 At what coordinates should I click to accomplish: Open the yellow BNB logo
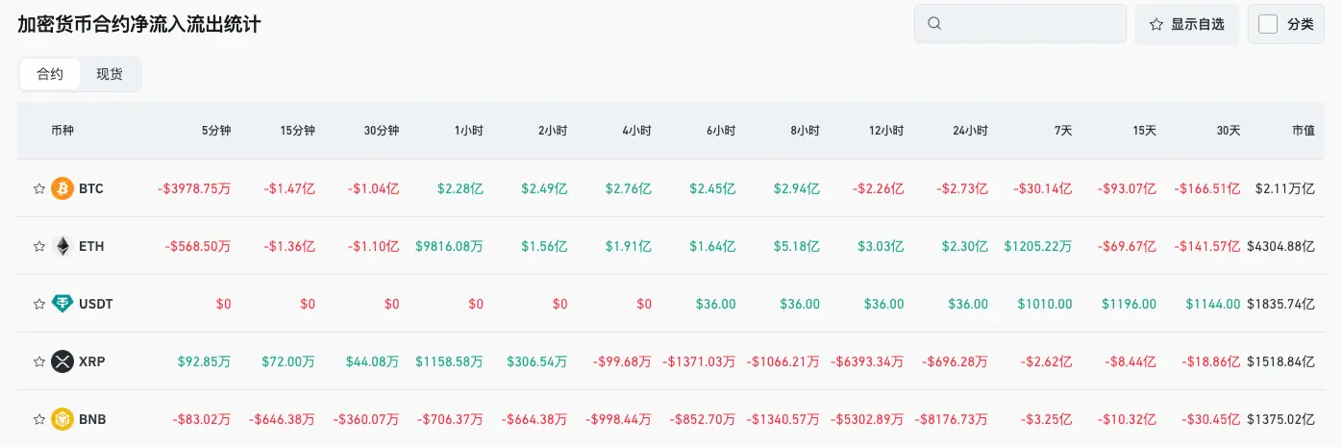62,419
